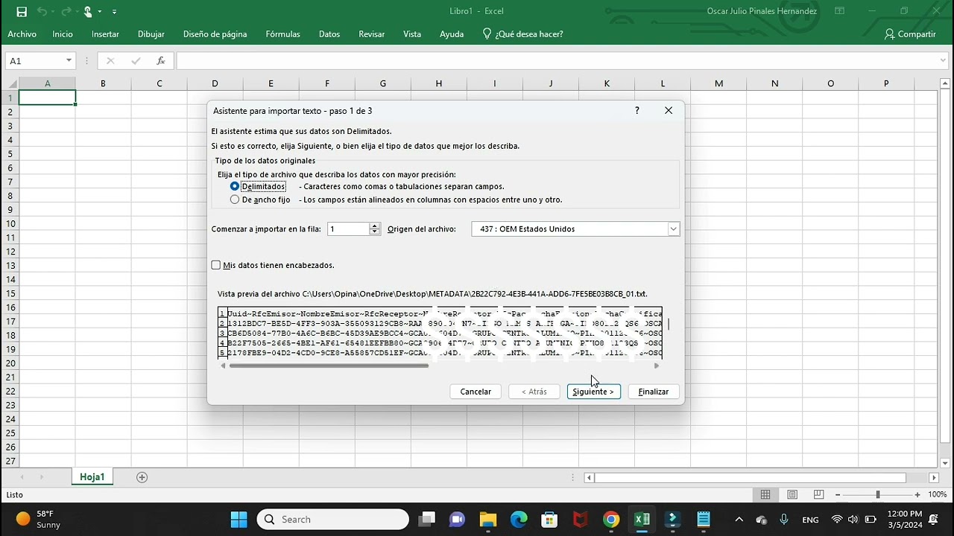Click the preview horizontal scrollbar thumb
The image size is (954, 536).
click(x=329, y=366)
